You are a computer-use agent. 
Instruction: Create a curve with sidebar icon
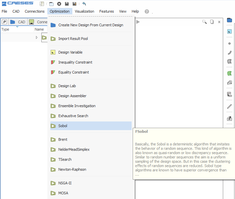point(230,53)
